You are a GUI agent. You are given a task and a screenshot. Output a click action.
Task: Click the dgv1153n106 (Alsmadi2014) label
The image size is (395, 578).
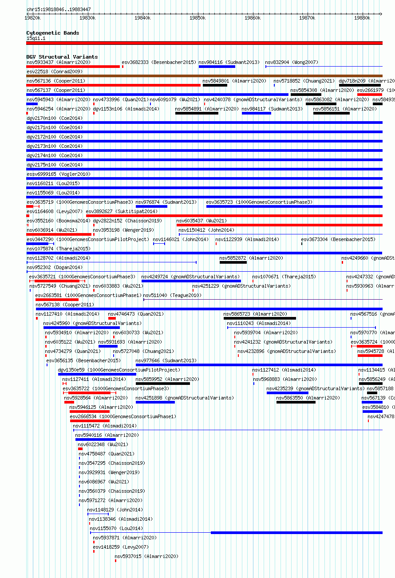[x=126, y=109]
